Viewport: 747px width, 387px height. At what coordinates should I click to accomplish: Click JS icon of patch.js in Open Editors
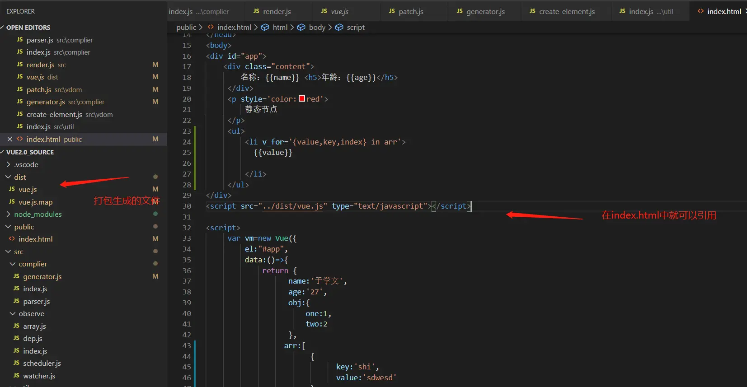[19, 89]
